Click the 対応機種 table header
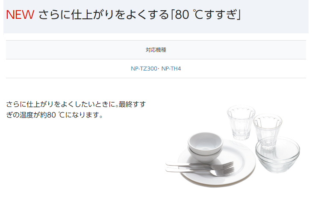This screenshot has height=197, width=312. 156,50
